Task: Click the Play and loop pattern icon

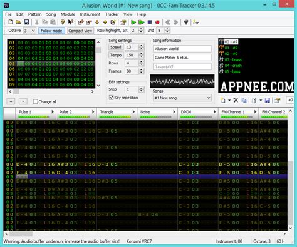Action: click(x=142, y=22)
